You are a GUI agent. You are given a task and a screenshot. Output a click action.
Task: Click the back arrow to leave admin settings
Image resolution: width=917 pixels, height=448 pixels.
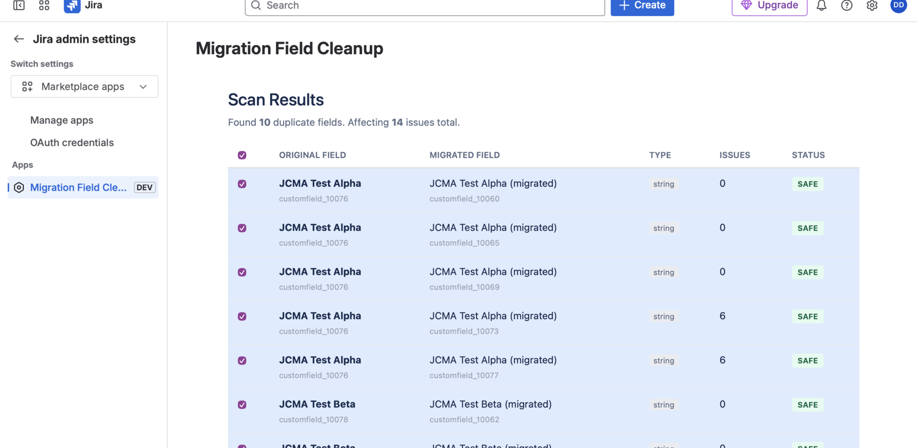(18, 39)
